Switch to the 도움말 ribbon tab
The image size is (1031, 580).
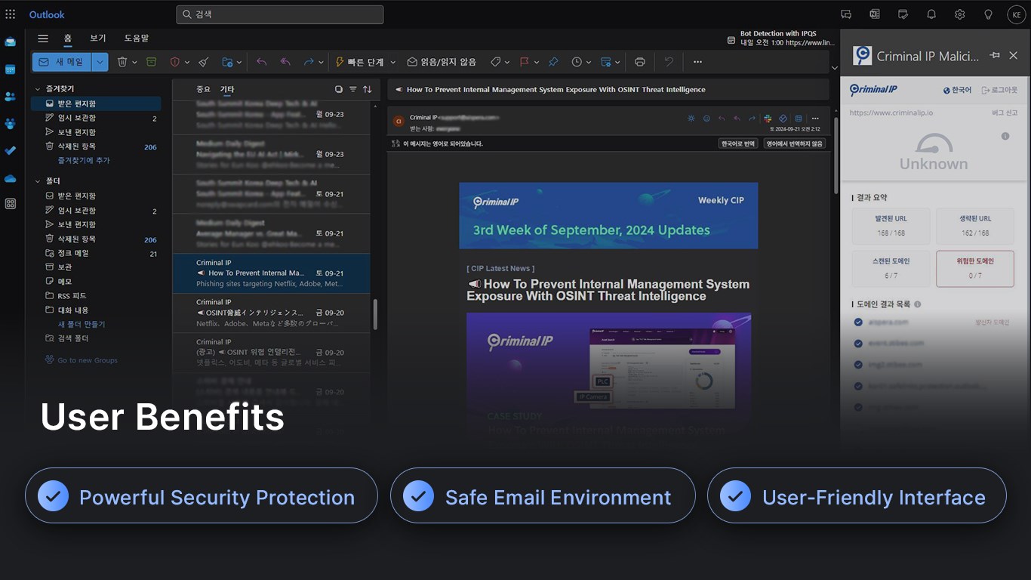tap(137, 39)
